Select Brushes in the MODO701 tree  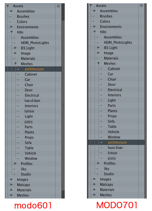click(x=106, y=16)
